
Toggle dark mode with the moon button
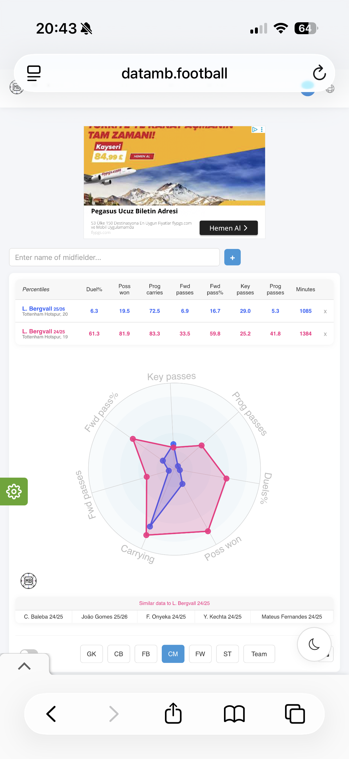coord(314,644)
